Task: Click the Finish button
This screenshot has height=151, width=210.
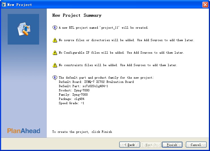Action: (x=172, y=145)
